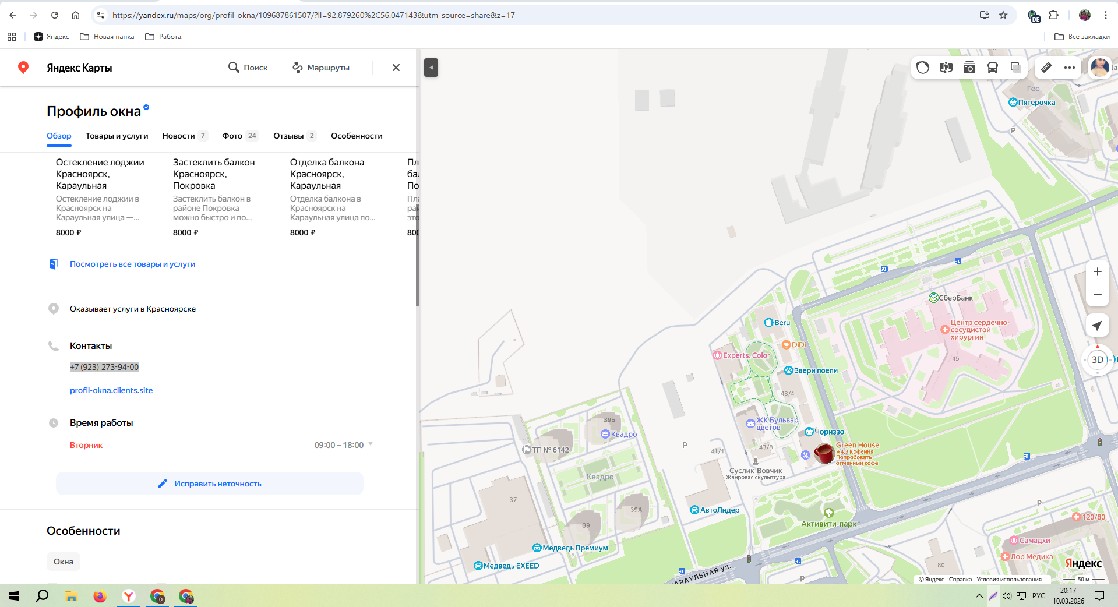Image resolution: width=1118 pixels, height=607 pixels.
Task: Switch to the Фото tab
Action: (x=232, y=136)
